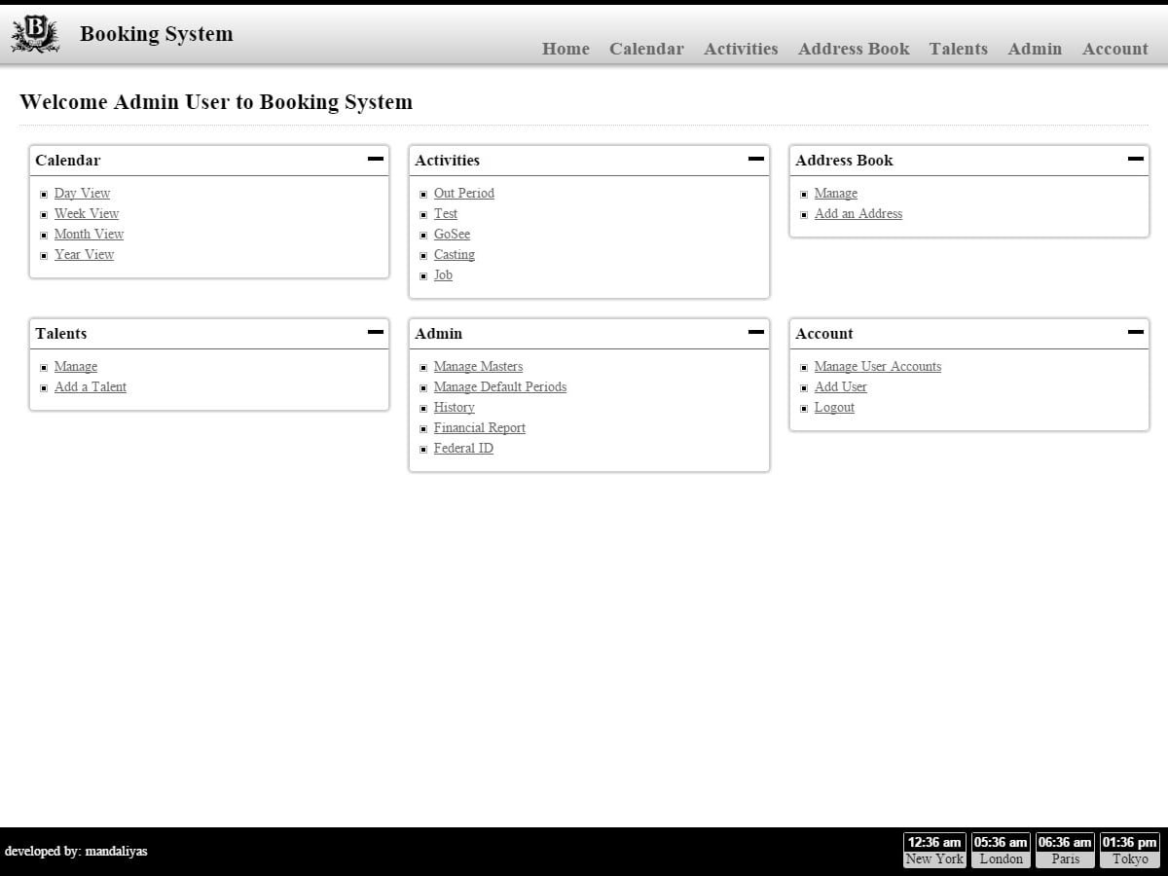The height and width of the screenshot is (876, 1168).
Task: Open the Month View link
Action: click(89, 234)
